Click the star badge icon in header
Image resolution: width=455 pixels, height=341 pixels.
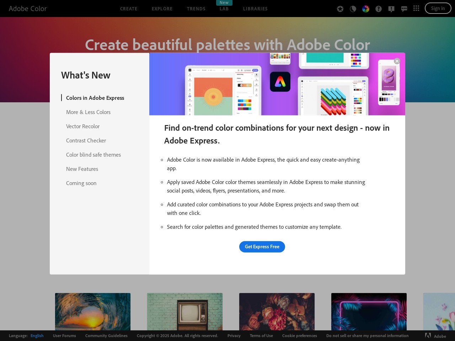pyautogui.click(x=340, y=9)
